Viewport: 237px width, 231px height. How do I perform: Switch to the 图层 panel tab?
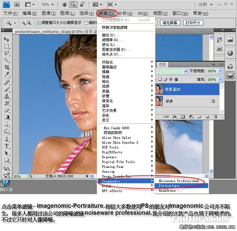pos(163,64)
